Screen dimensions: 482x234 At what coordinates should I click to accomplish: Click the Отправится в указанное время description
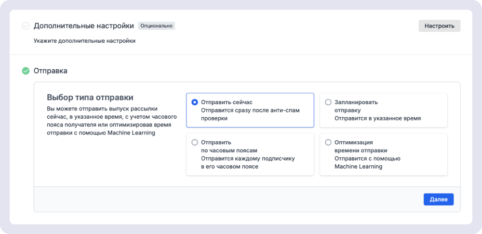(377, 118)
